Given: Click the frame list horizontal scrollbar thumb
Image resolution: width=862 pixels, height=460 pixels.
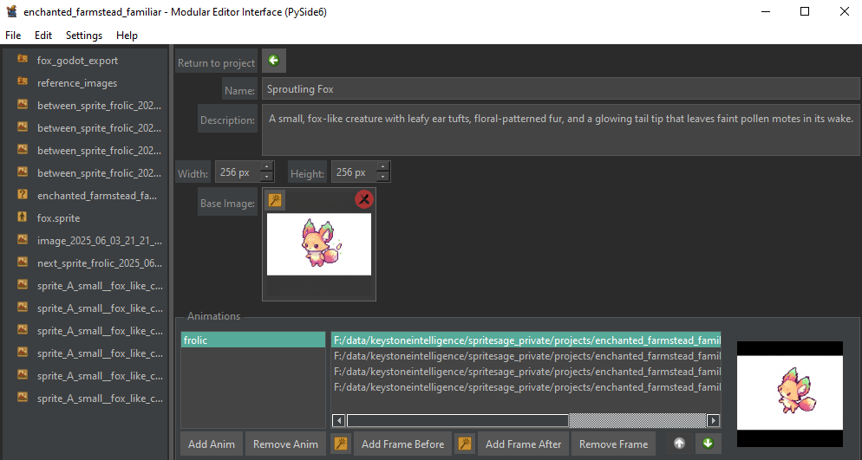Looking at the screenshot, I should pos(457,420).
